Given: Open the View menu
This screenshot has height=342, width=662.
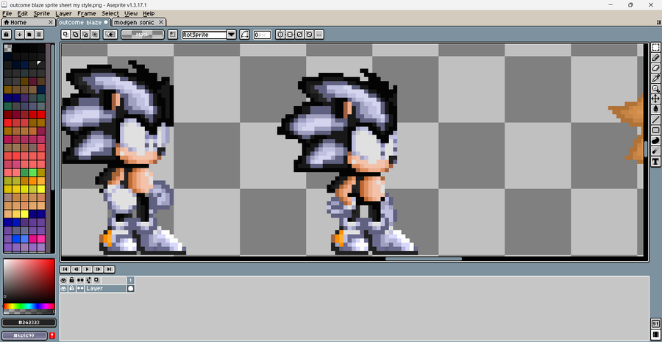Looking at the screenshot, I should (131, 13).
